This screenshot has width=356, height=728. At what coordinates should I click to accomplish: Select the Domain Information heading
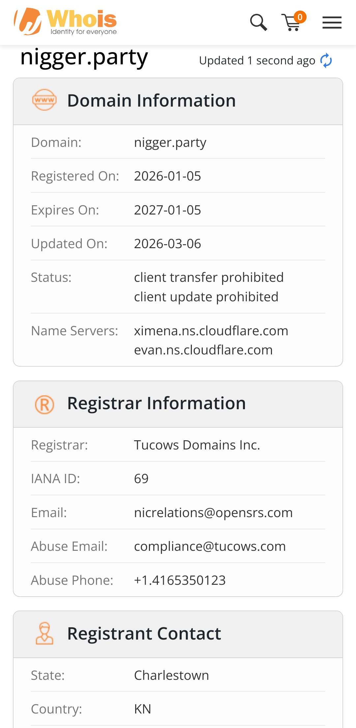pyautogui.click(x=151, y=100)
